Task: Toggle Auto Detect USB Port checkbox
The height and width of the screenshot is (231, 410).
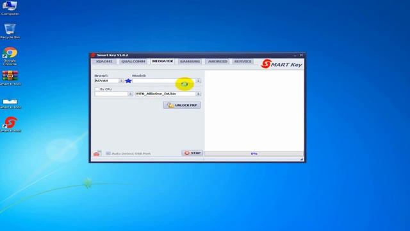Action: (x=108, y=153)
